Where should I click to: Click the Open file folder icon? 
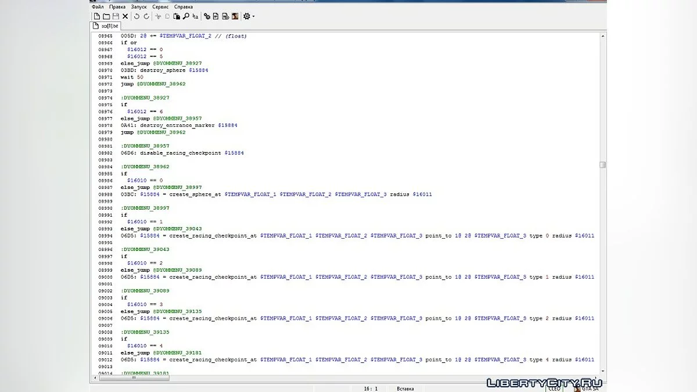(x=106, y=17)
